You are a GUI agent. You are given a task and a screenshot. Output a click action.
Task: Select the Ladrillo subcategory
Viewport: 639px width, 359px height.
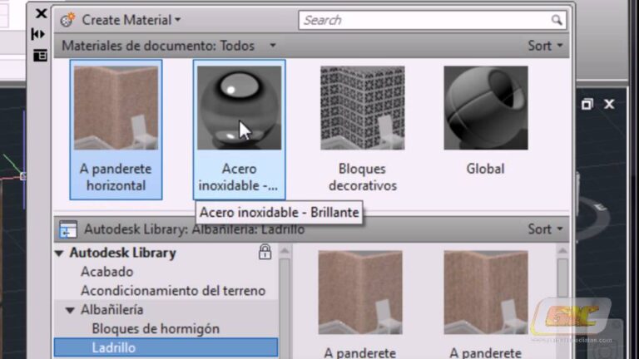(x=166, y=347)
